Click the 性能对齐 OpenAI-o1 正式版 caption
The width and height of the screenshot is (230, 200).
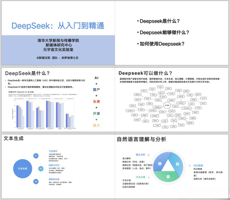pyautogui.click(x=21, y=92)
